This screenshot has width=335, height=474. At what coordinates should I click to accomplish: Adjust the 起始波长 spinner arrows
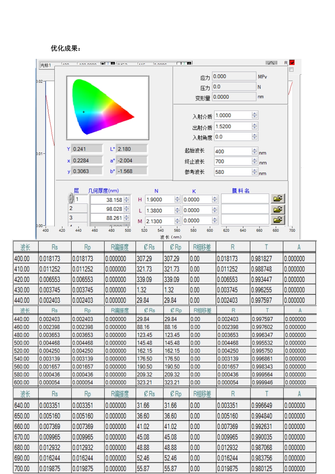(255, 151)
